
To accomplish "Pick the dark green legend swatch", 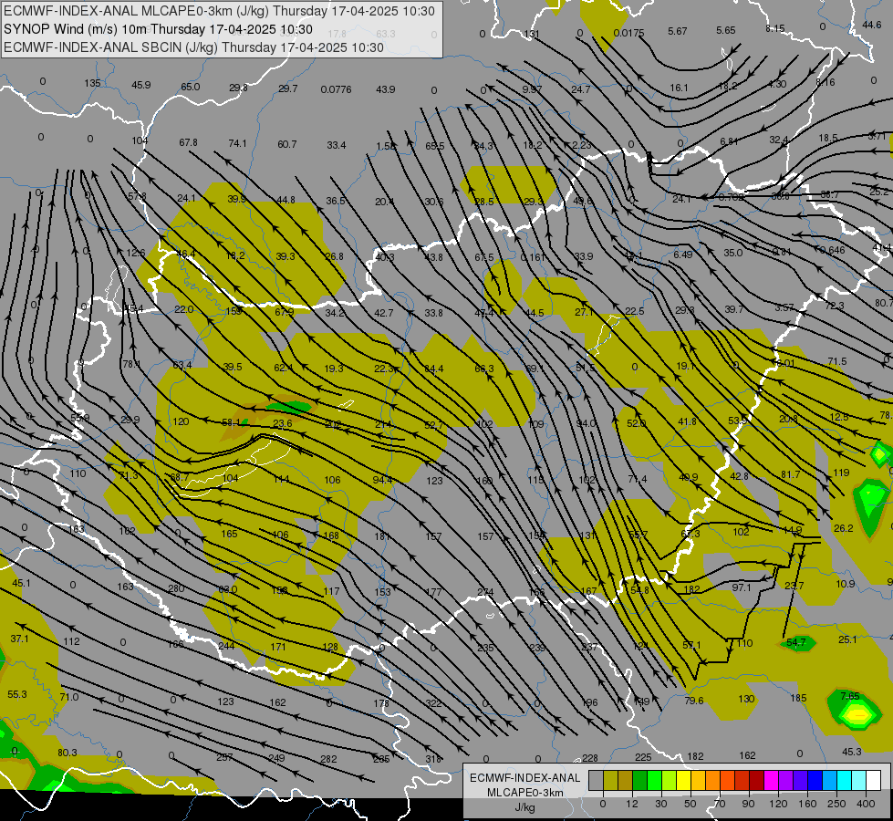I will (640, 780).
